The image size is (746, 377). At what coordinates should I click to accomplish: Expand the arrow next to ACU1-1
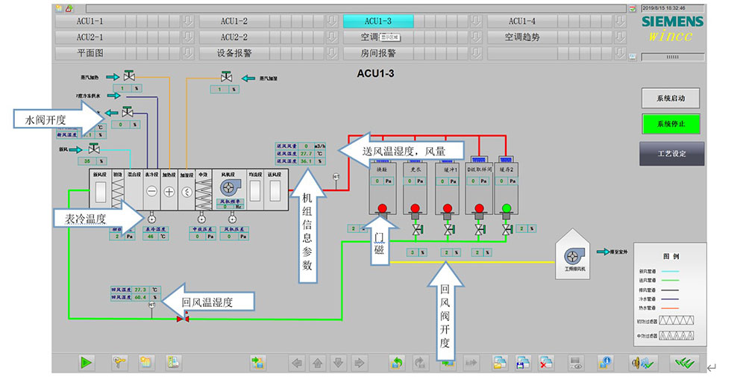[x=188, y=21]
